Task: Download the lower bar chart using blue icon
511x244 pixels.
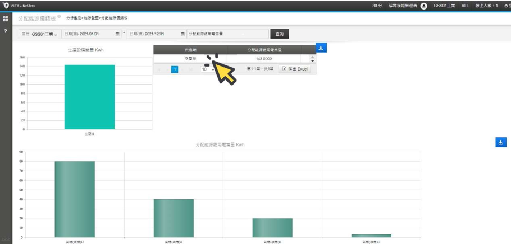Action: [x=501, y=142]
